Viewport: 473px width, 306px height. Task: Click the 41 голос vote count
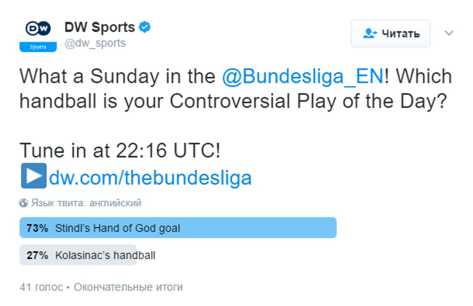(41, 287)
